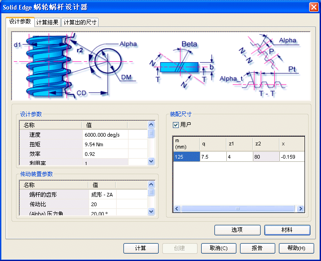Image resolution: width=321 pixels, height=261 pixels.
Task: Click the m (mm) cell showing 125
Action: [x=186, y=157]
